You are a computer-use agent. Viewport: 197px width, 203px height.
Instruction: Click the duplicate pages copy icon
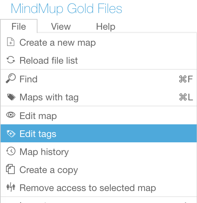point(10,169)
